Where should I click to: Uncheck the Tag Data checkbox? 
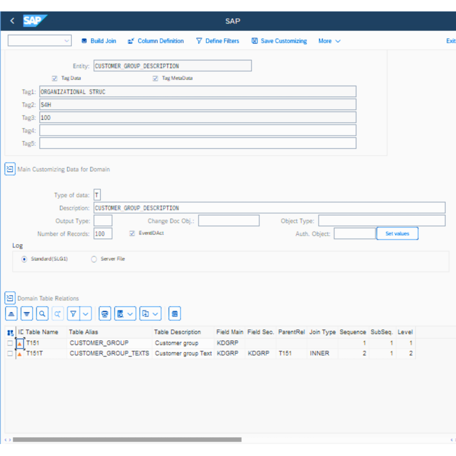tap(54, 78)
